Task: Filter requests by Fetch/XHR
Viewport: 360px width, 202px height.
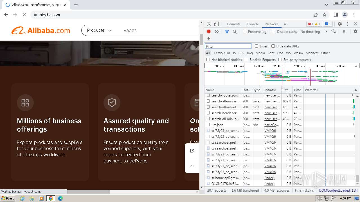Action: click(x=222, y=53)
